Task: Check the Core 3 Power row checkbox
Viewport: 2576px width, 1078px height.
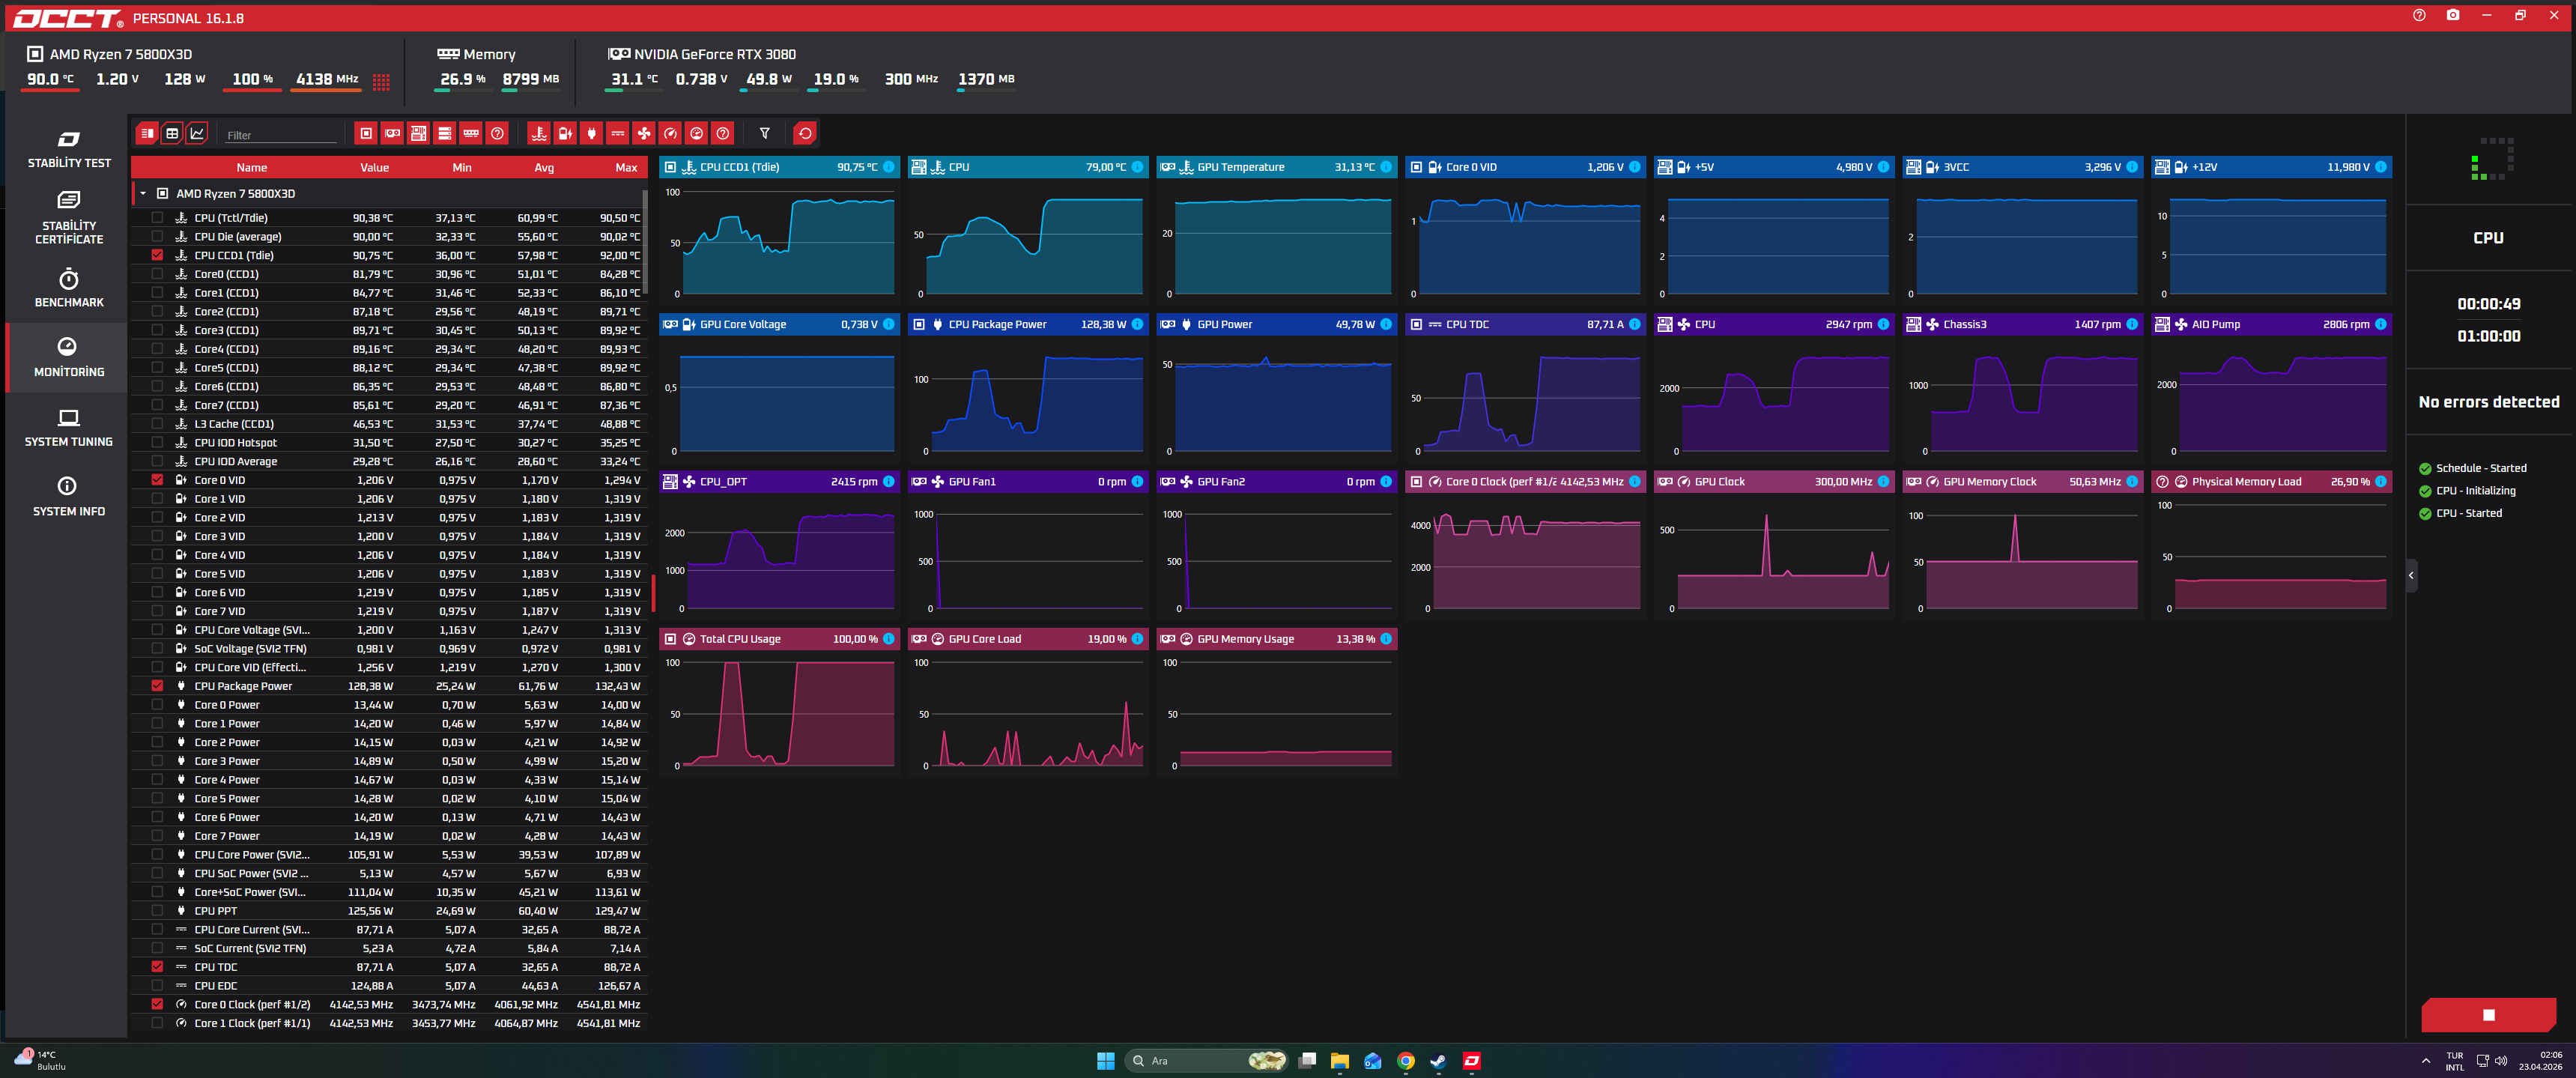Action: tap(157, 761)
